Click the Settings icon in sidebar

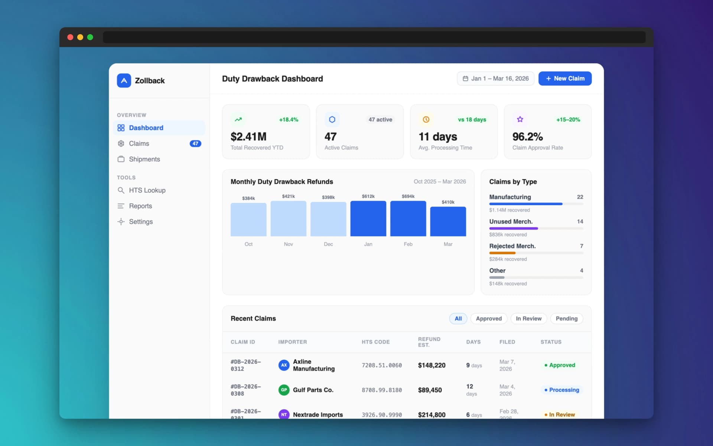point(121,222)
